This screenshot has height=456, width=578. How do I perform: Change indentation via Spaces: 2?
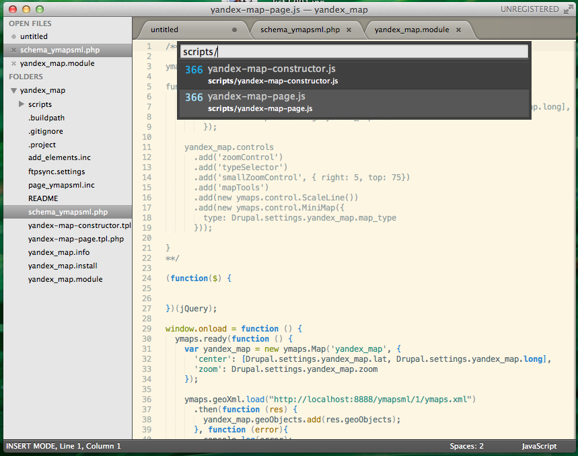click(x=466, y=446)
